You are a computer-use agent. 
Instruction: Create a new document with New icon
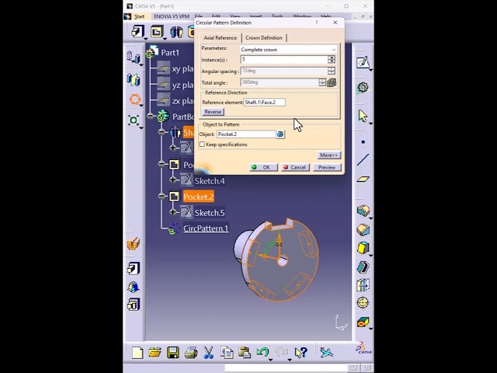tap(137, 353)
